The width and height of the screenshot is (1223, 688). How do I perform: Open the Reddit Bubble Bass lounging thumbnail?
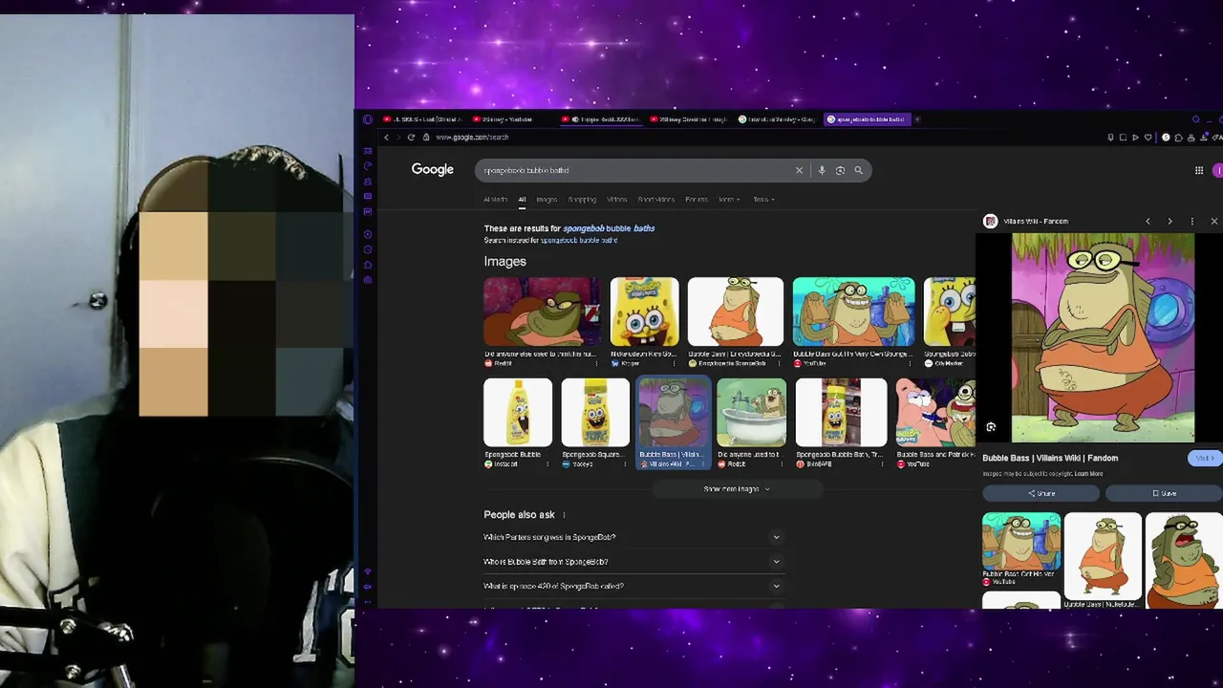point(542,312)
